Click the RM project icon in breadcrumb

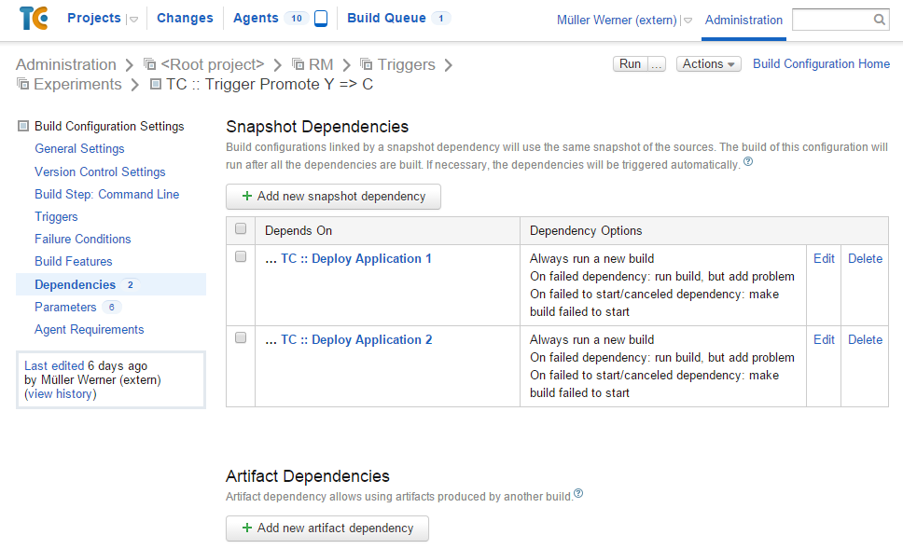[298, 64]
